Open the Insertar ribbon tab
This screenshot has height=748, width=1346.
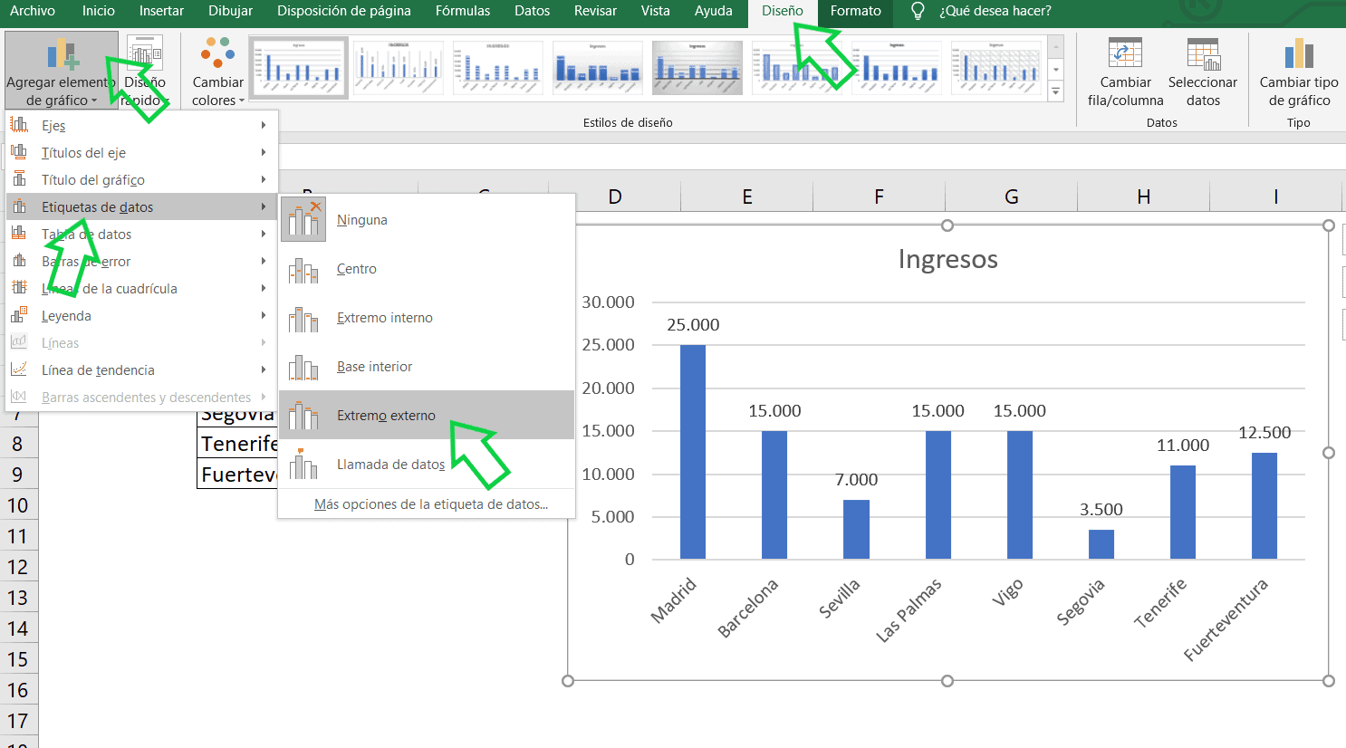(161, 11)
